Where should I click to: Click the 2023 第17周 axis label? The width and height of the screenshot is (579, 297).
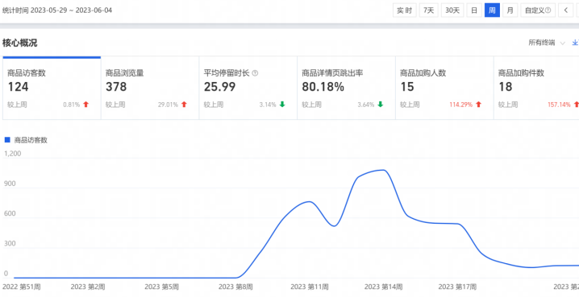(457, 287)
